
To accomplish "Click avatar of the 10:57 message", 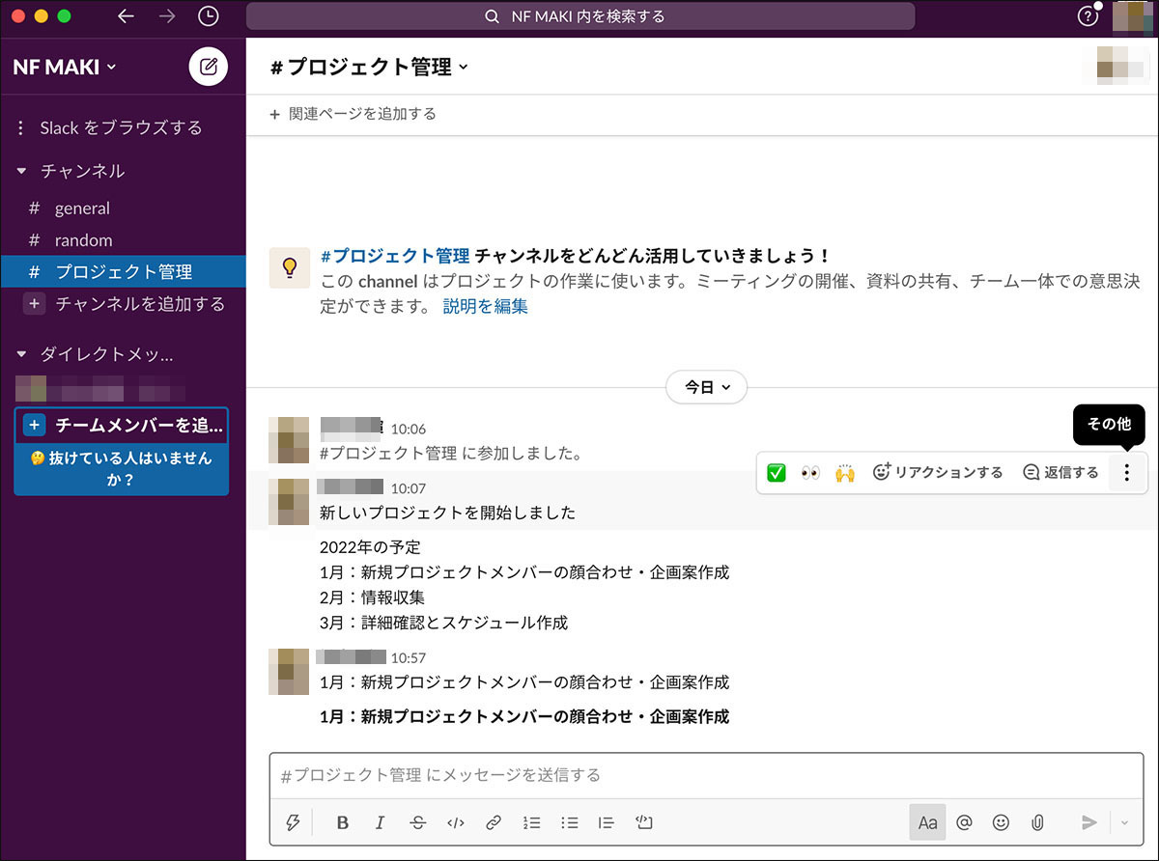I will [x=288, y=671].
